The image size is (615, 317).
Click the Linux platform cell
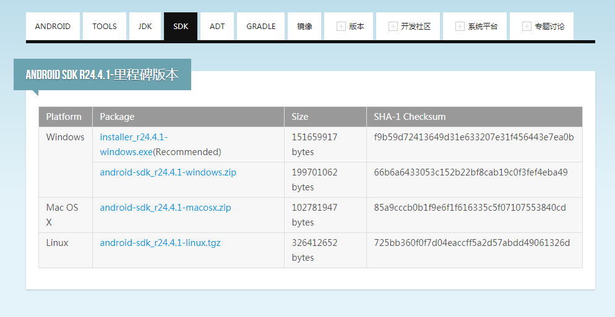pyautogui.click(x=66, y=250)
